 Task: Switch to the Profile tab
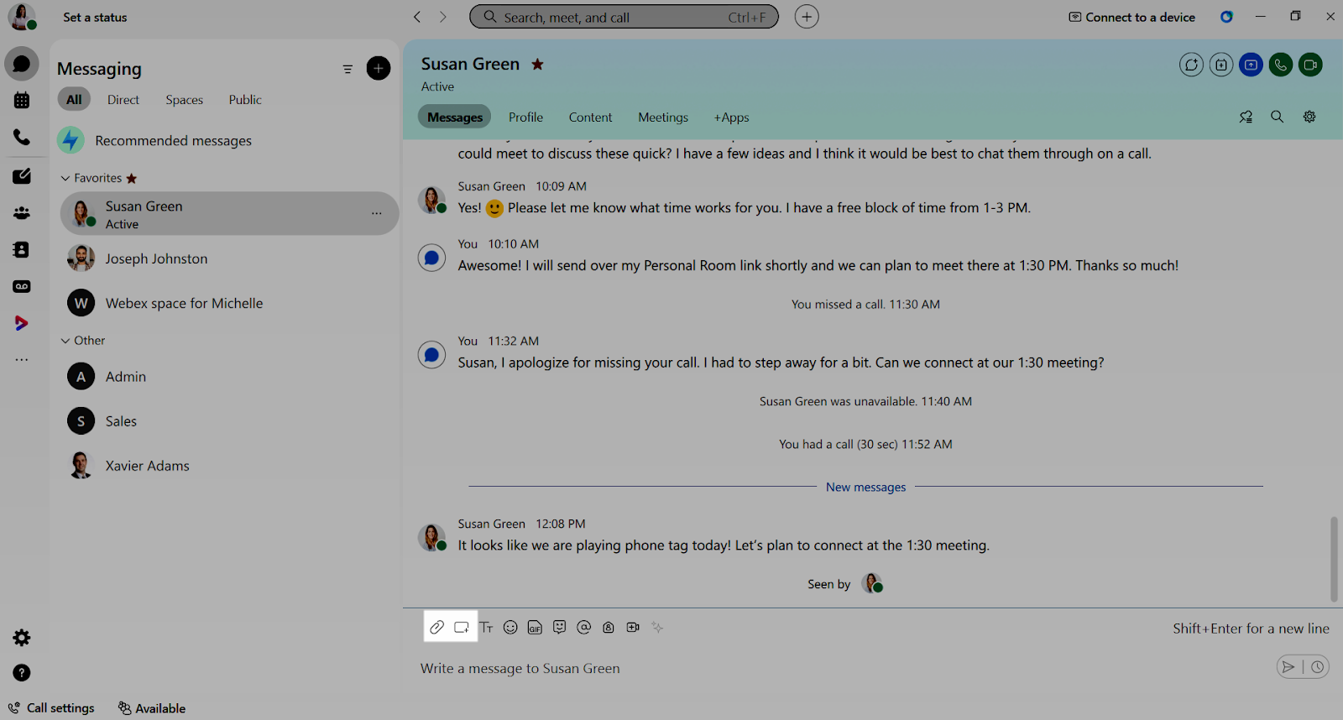pos(525,117)
